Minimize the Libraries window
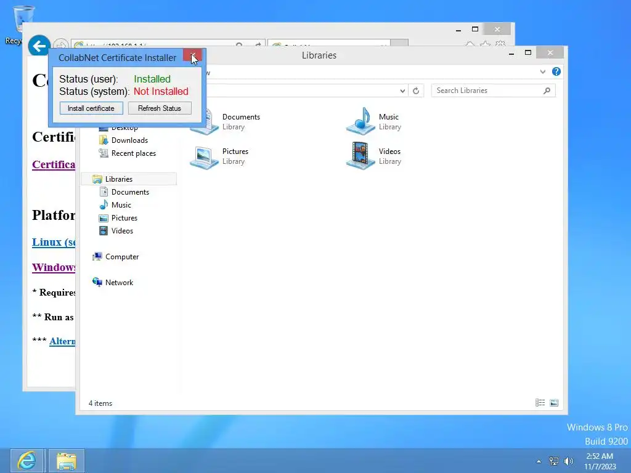 point(511,53)
